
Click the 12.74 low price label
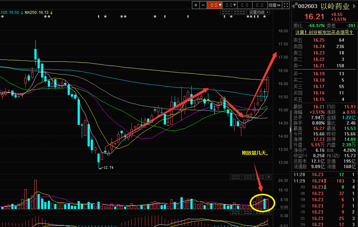pyautogui.click(x=109, y=168)
